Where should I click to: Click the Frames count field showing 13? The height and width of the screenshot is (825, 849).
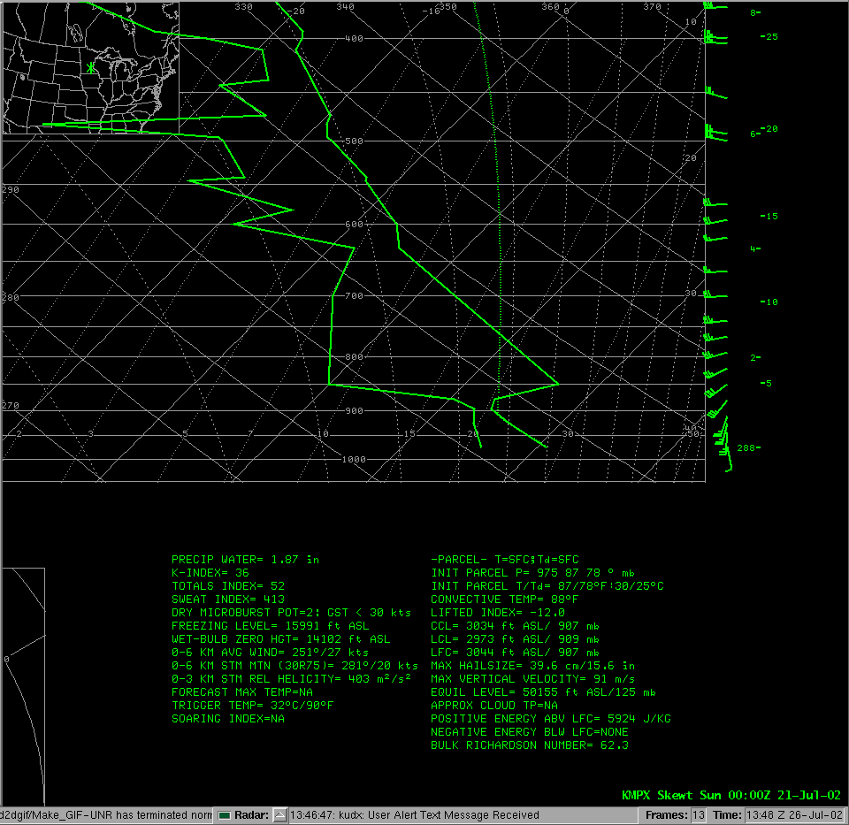[699, 815]
